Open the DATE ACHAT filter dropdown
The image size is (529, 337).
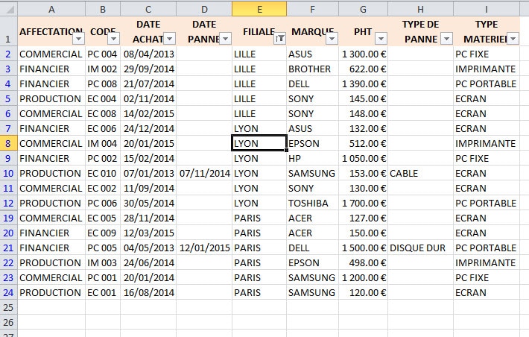click(x=169, y=39)
